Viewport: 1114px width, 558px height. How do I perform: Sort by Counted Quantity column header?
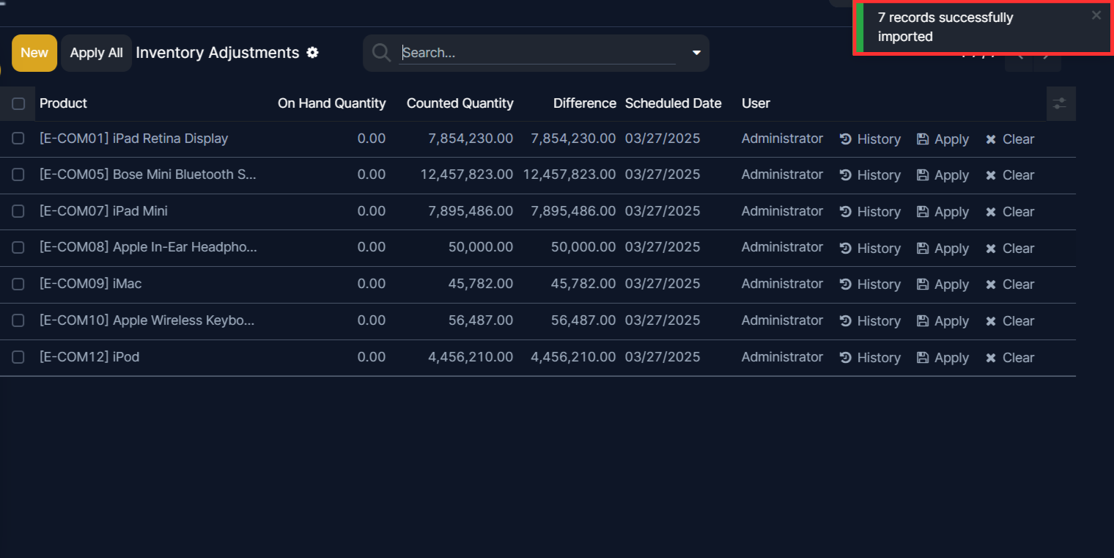click(460, 103)
